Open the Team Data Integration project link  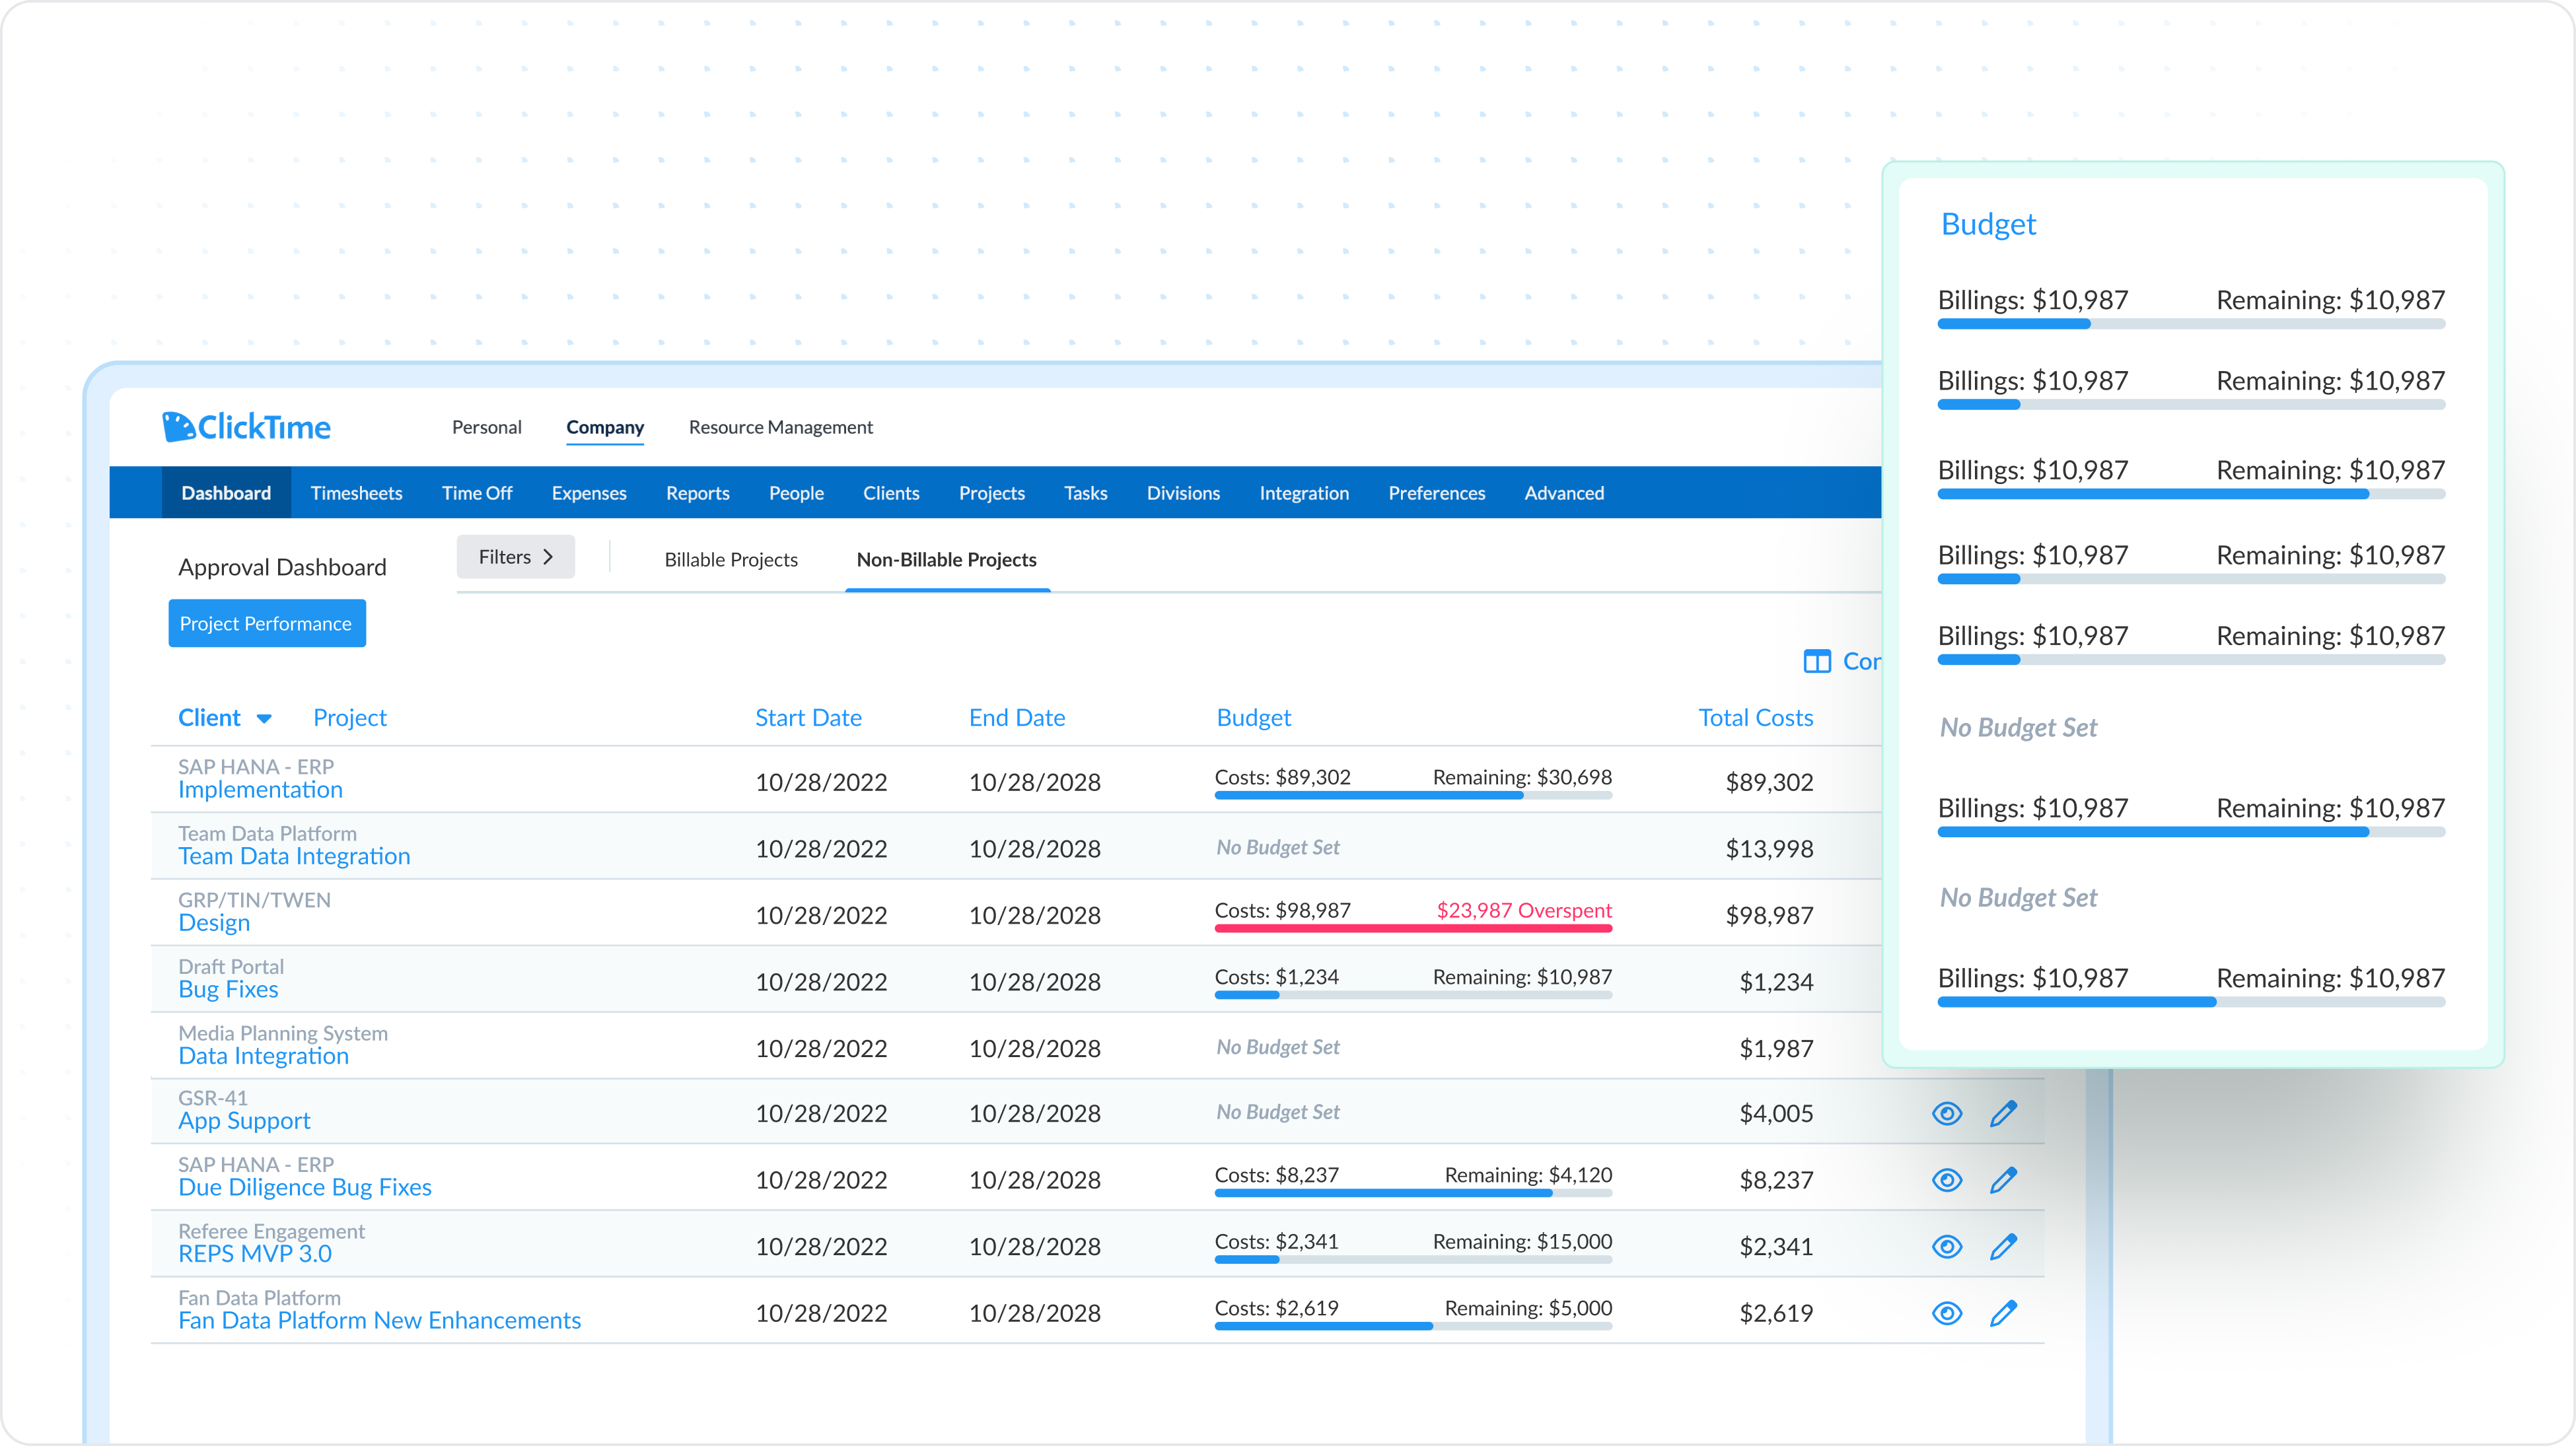[294, 856]
